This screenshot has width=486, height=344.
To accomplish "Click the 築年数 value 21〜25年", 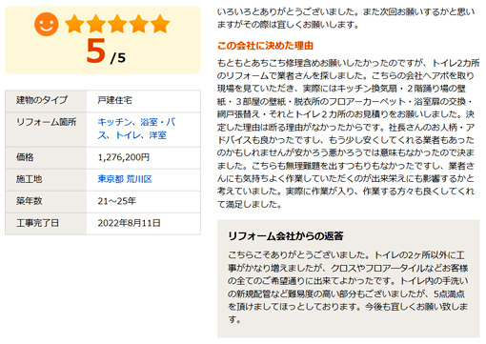I will [x=117, y=201].
